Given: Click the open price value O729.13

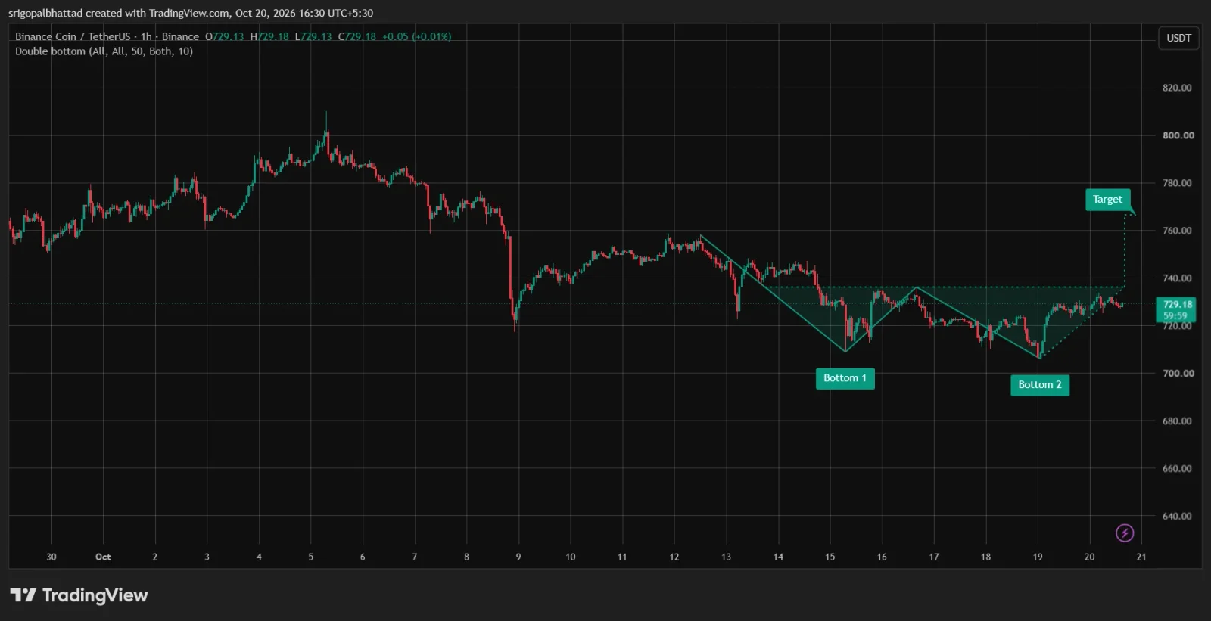Looking at the screenshot, I should [225, 36].
